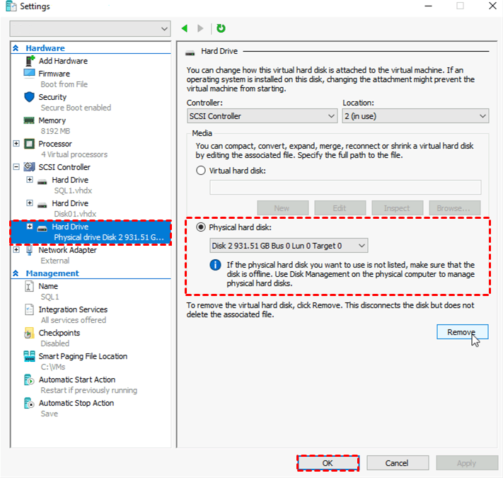Expand the Disk01.vhdx Hard Drive node
This screenshot has height=478, width=503.
coord(30,203)
